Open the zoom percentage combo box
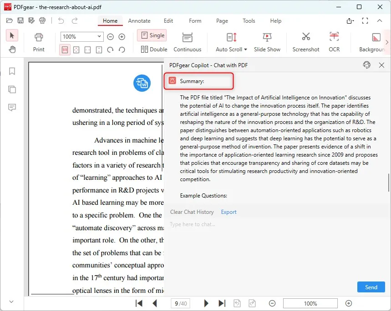This screenshot has width=391, height=311. [82, 37]
